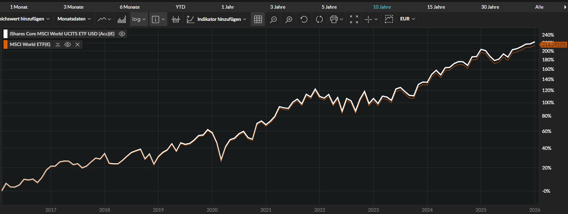The height and width of the screenshot is (214, 568).
Task: Click the orange 214.29% price label
Action: pos(553,45)
